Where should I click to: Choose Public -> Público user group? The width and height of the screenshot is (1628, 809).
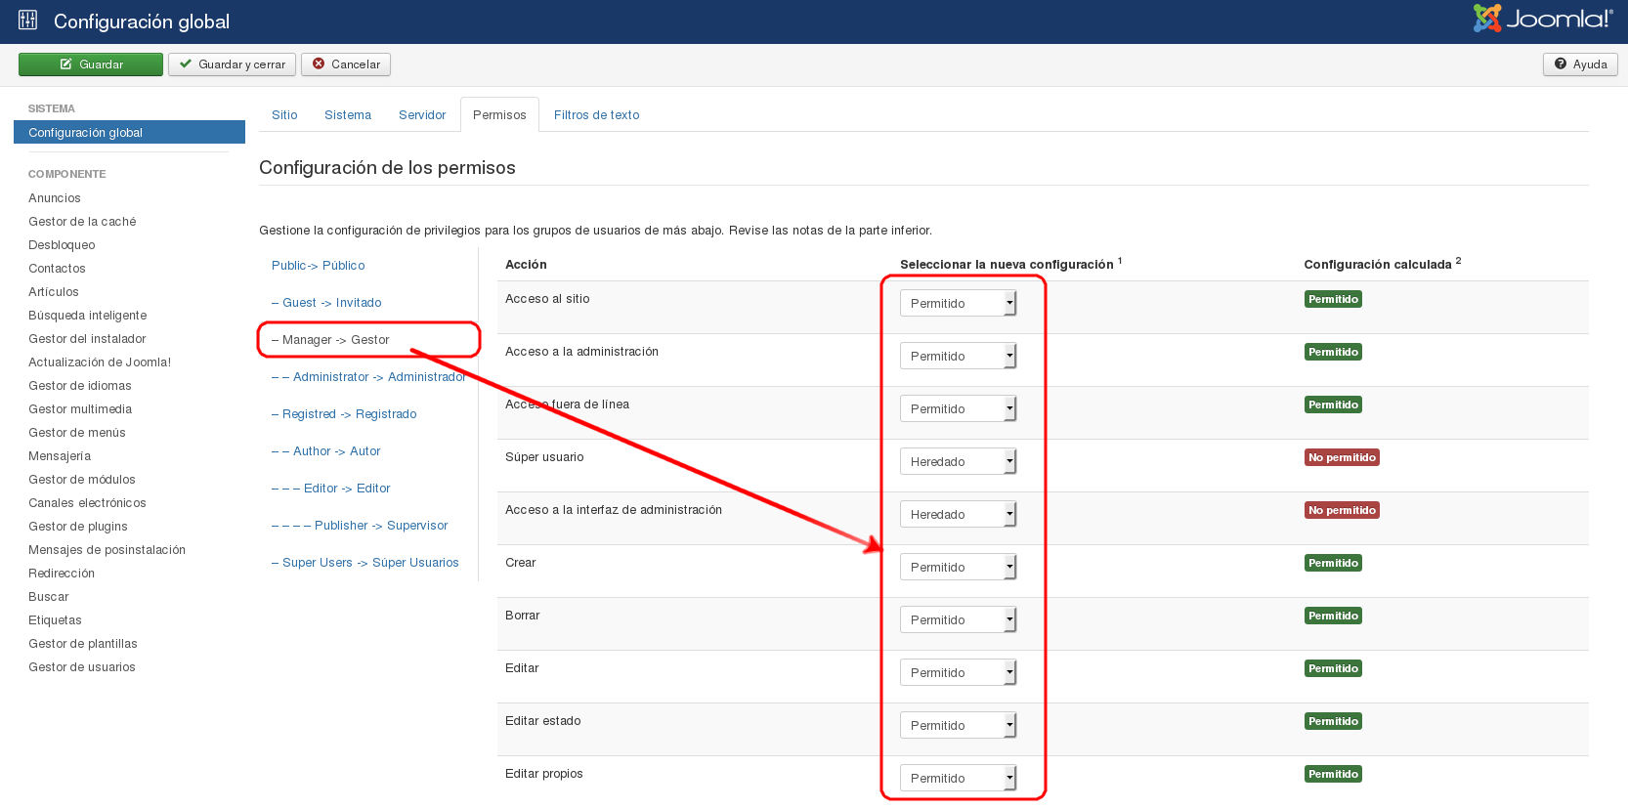coord(319,266)
